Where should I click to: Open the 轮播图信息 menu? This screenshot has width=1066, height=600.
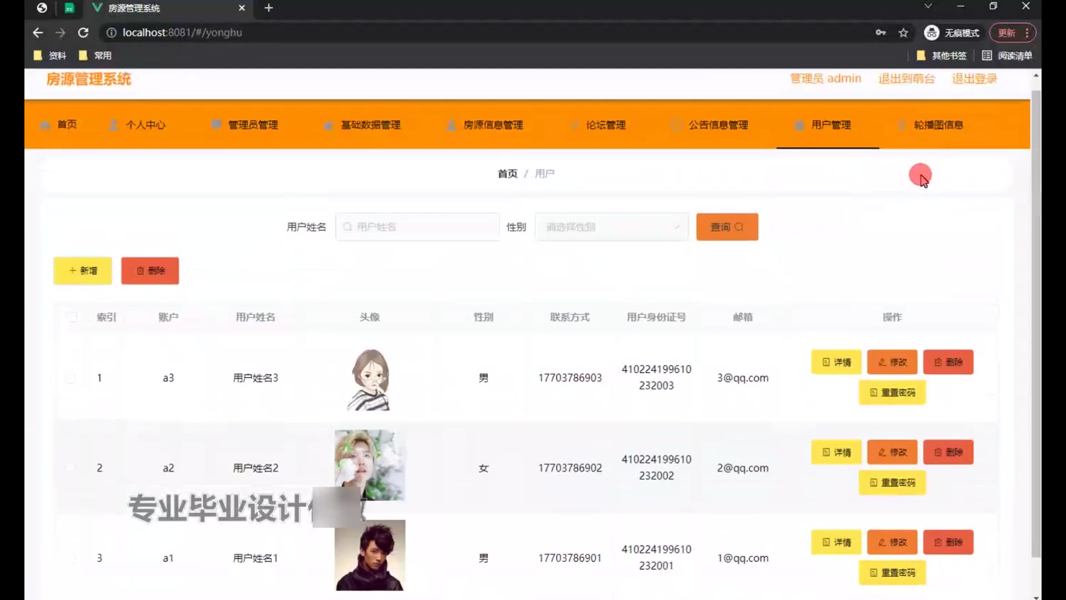(x=931, y=124)
